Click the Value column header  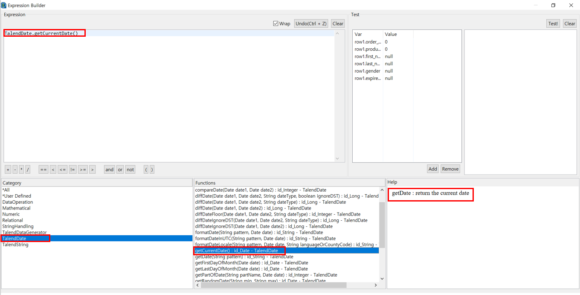[x=398, y=34]
